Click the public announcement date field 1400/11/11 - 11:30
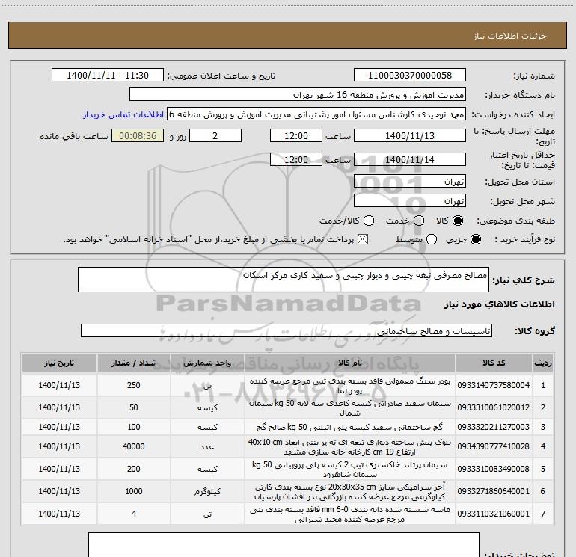Image resolution: width=576 pixels, height=557 pixels. [x=108, y=76]
